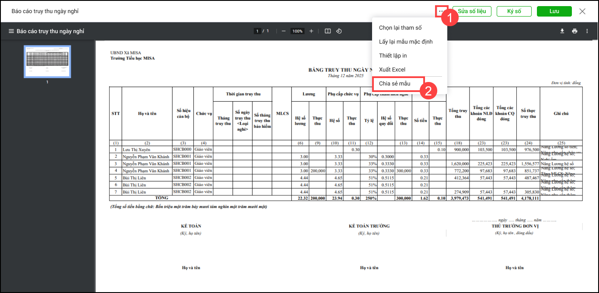
Task: Click the current page number field
Action: tap(258, 31)
